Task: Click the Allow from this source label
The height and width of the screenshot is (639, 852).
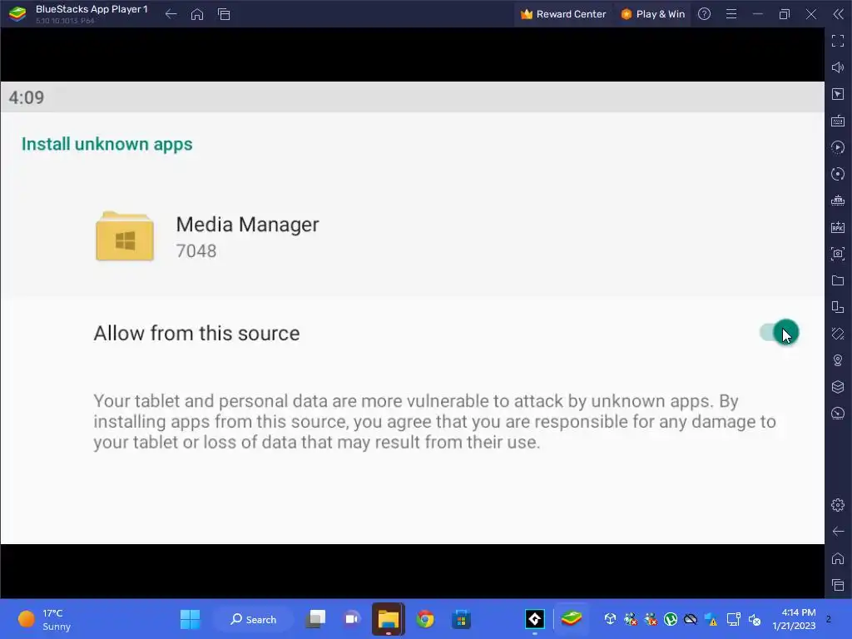Action: pyautogui.click(x=196, y=333)
